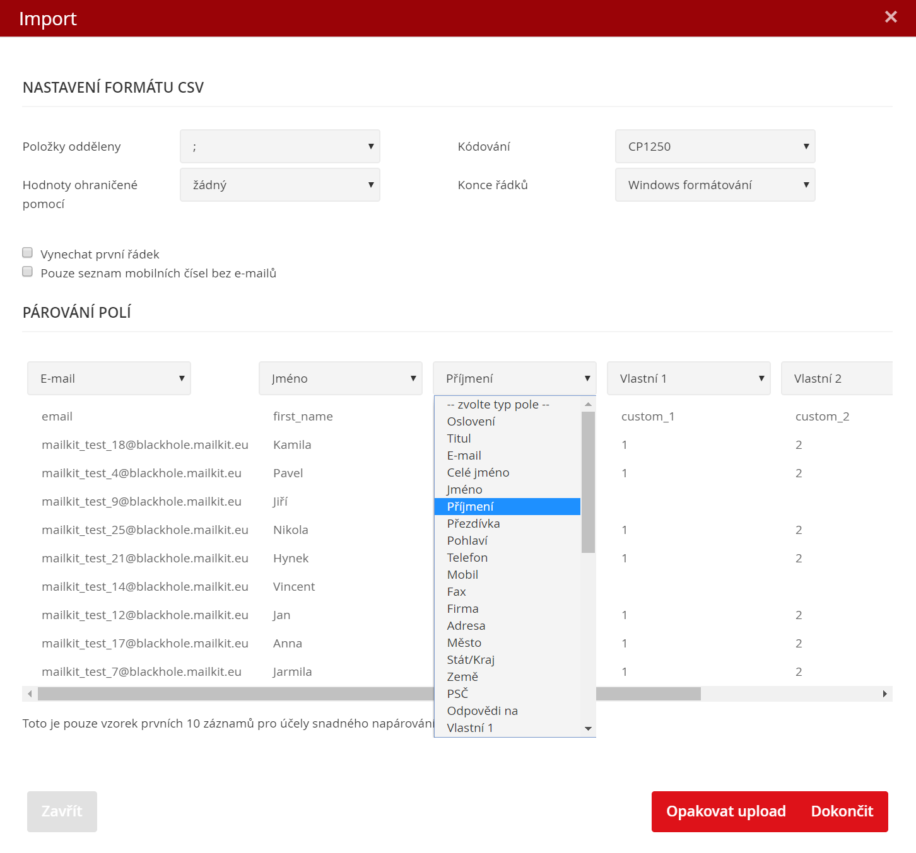Choose Přezdívka from the field list
Viewport: 916px width, 853px height.
click(x=507, y=524)
